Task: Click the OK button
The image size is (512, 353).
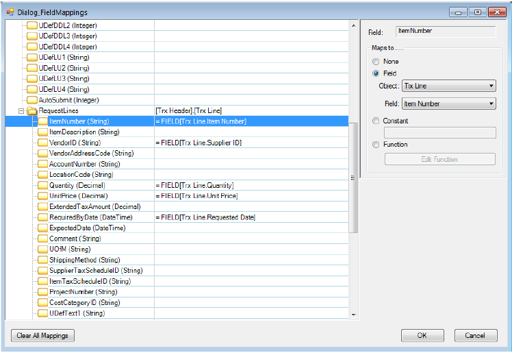Action: click(x=422, y=336)
